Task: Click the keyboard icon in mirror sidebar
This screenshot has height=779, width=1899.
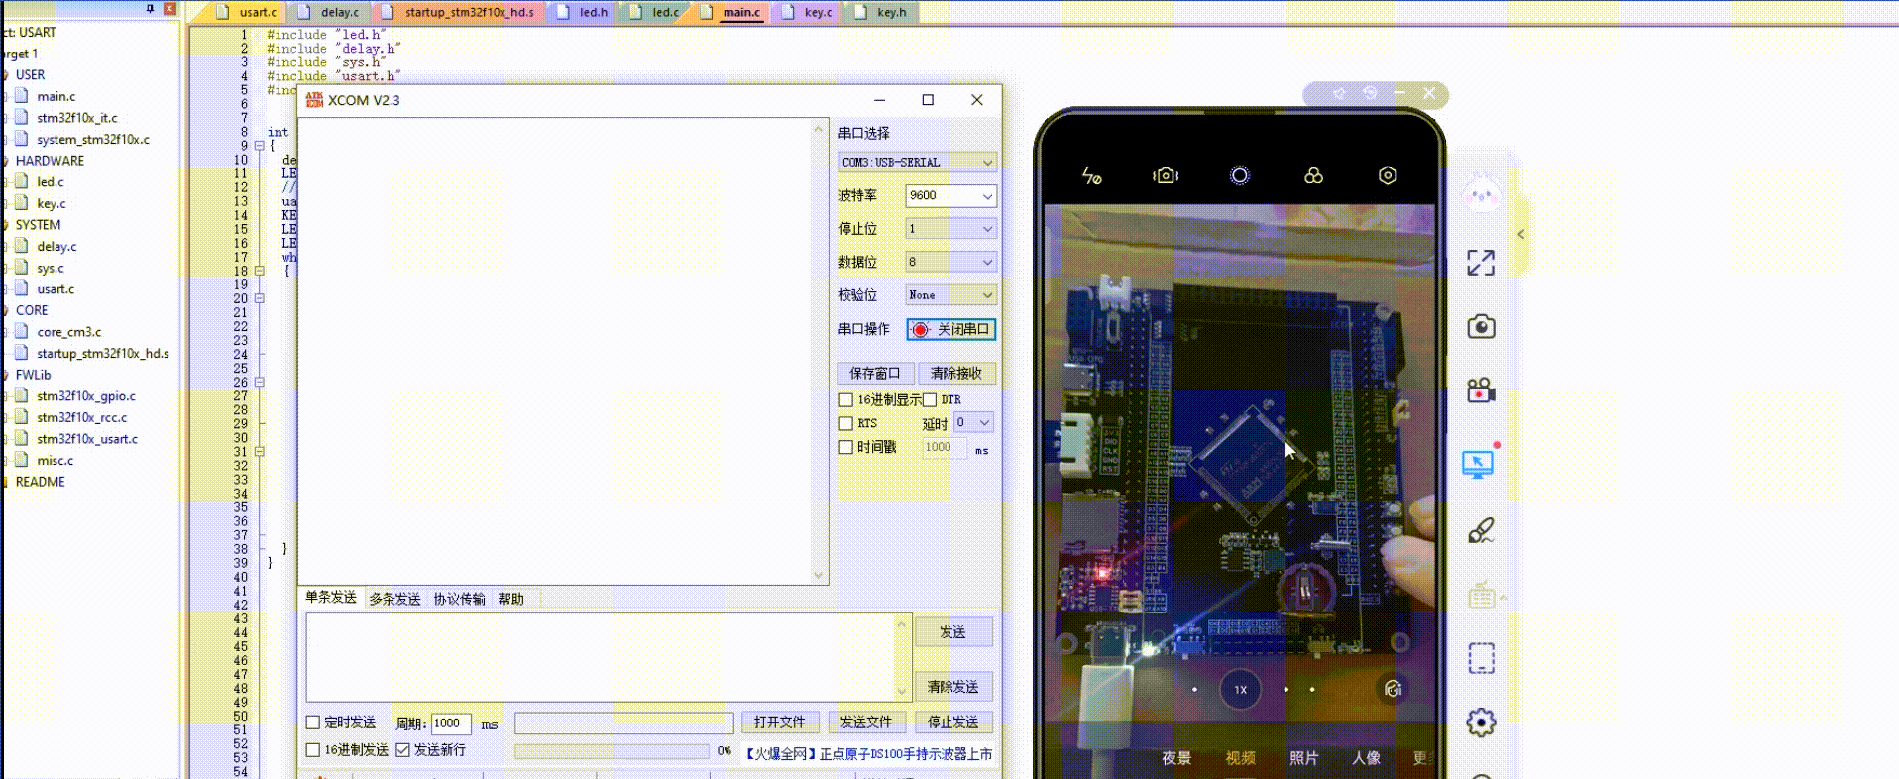Action: pyautogui.click(x=1482, y=596)
